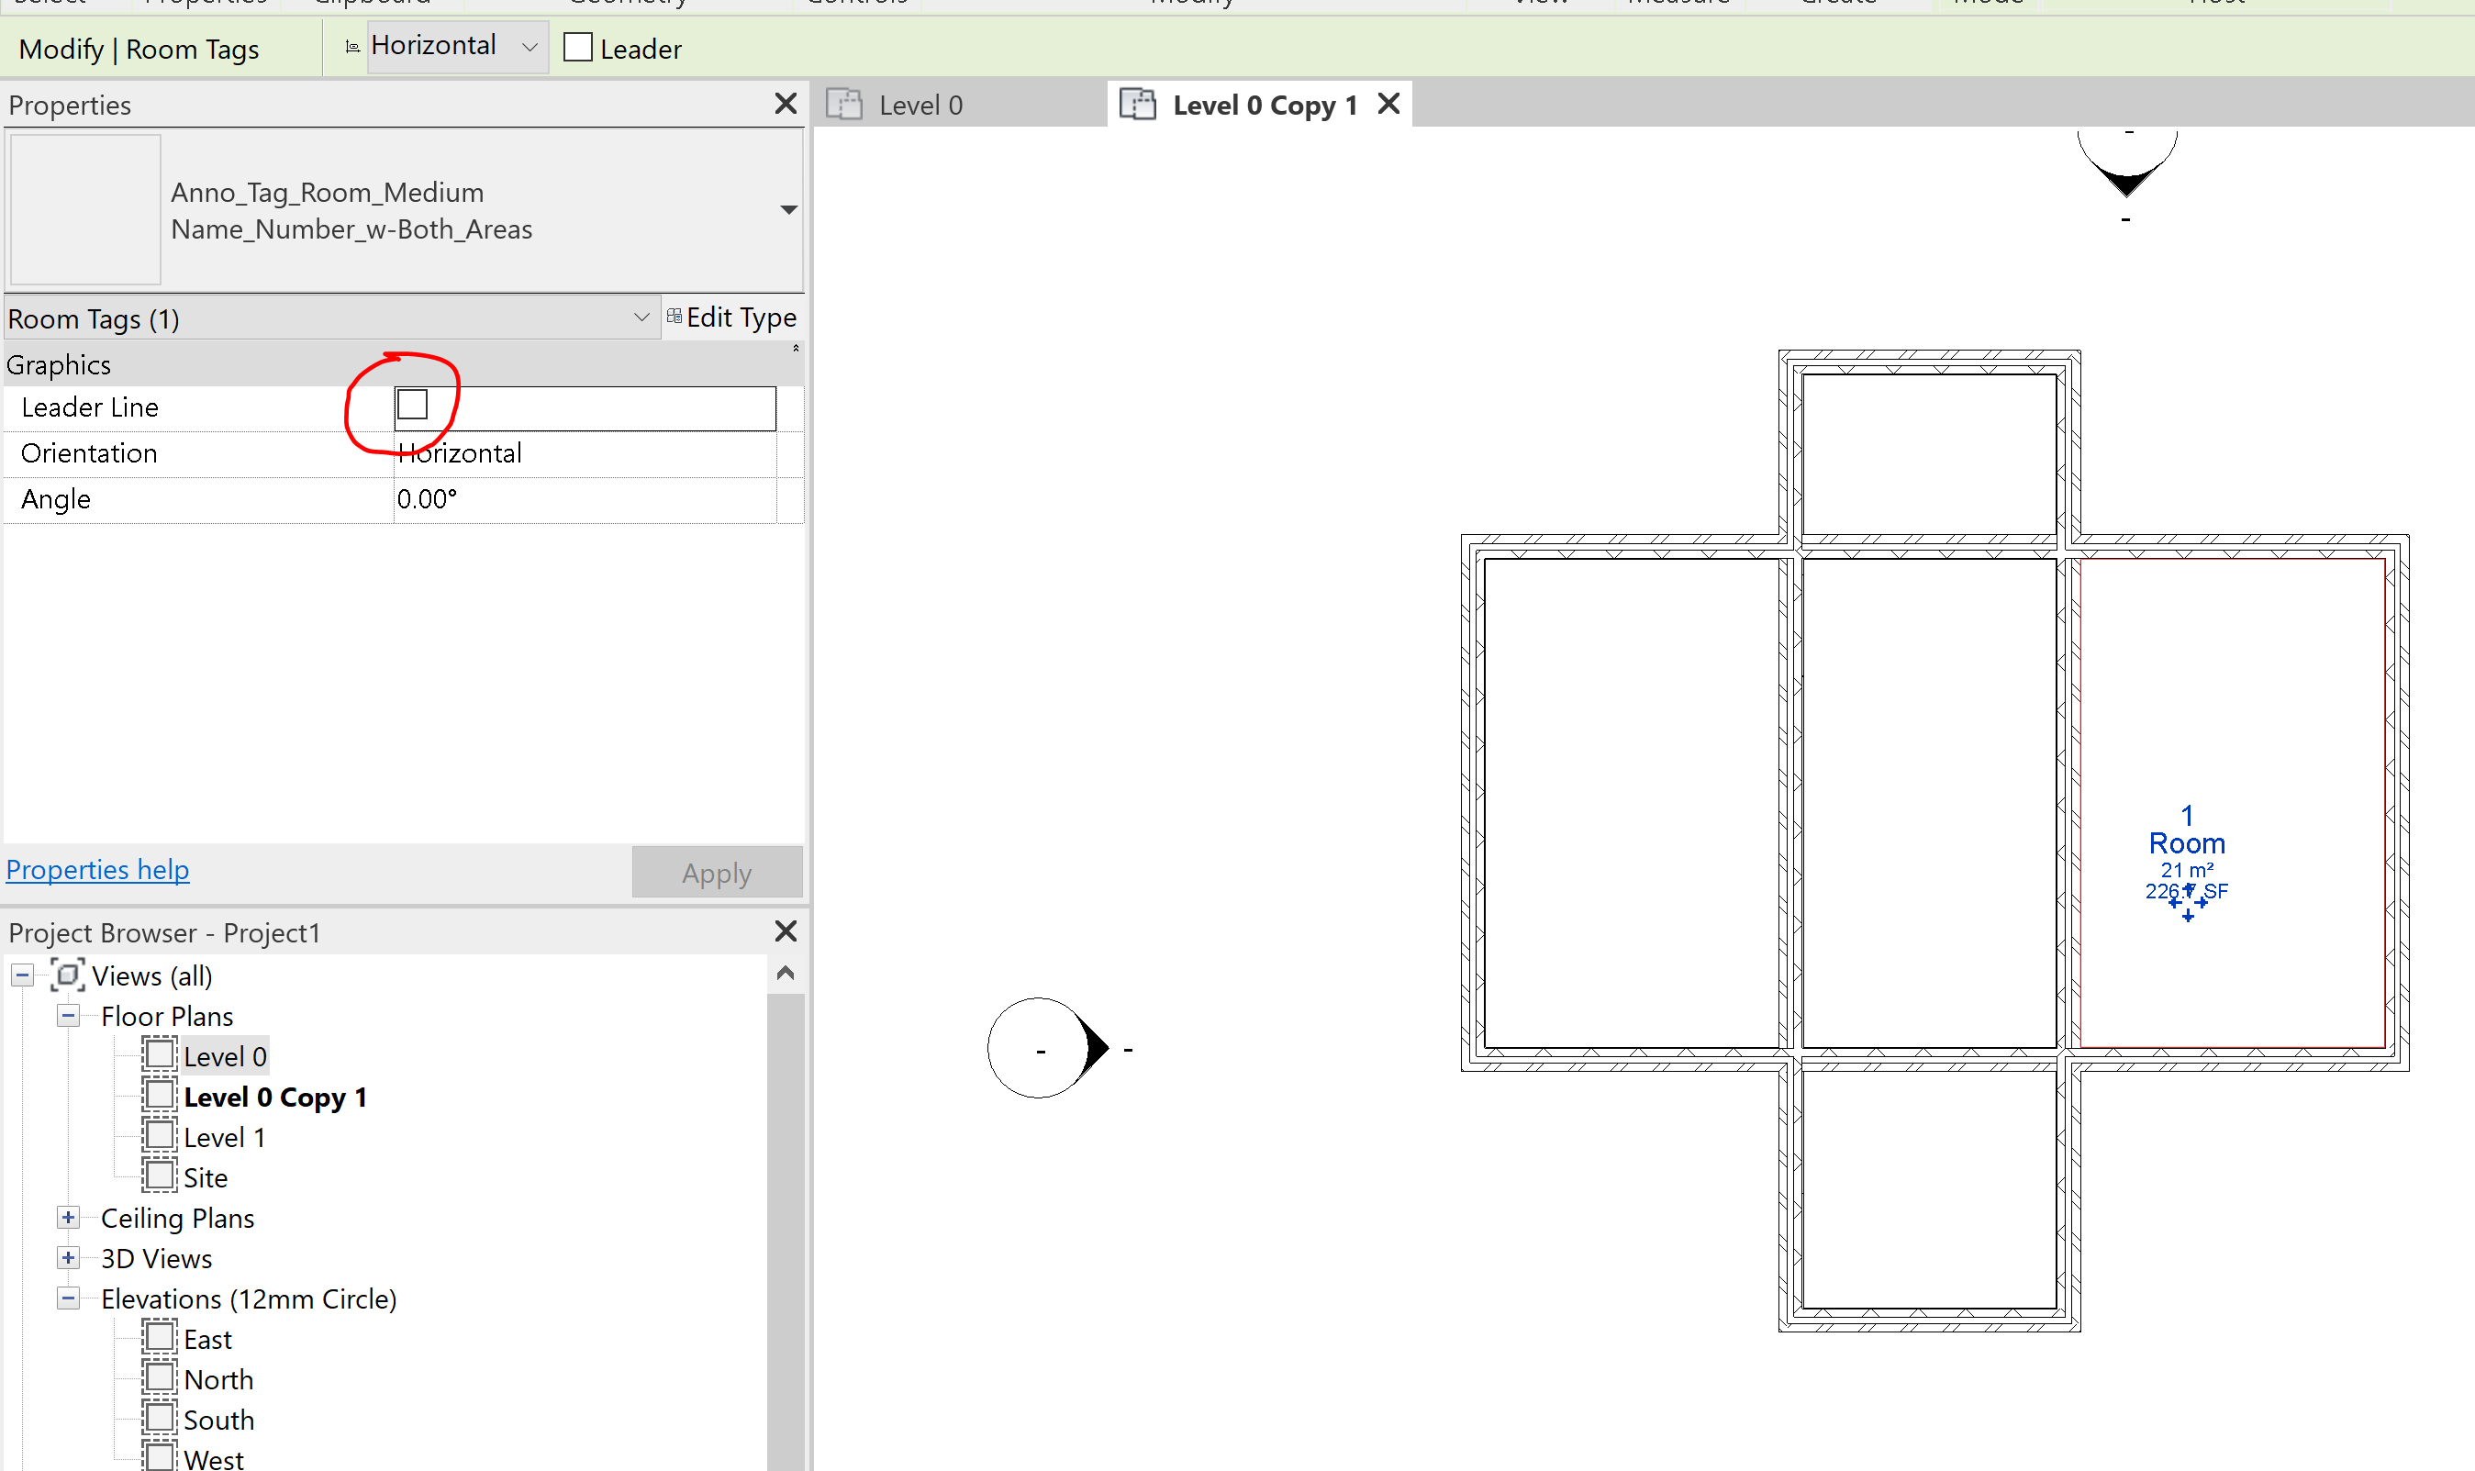Select Level 0 Copy 1 in browser
This screenshot has width=2475, height=1471.
pyautogui.click(x=275, y=1098)
